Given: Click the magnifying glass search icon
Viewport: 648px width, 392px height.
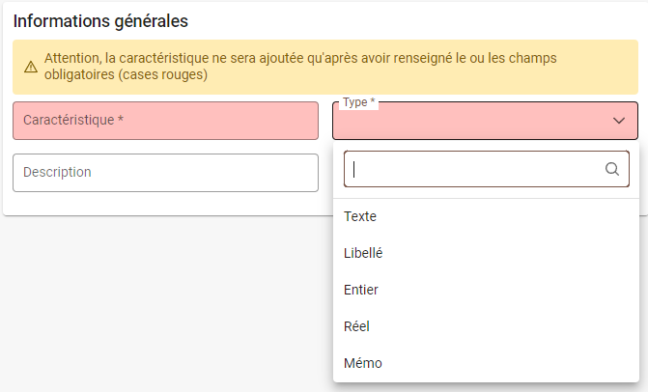Looking at the screenshot, I should (612, 169).
